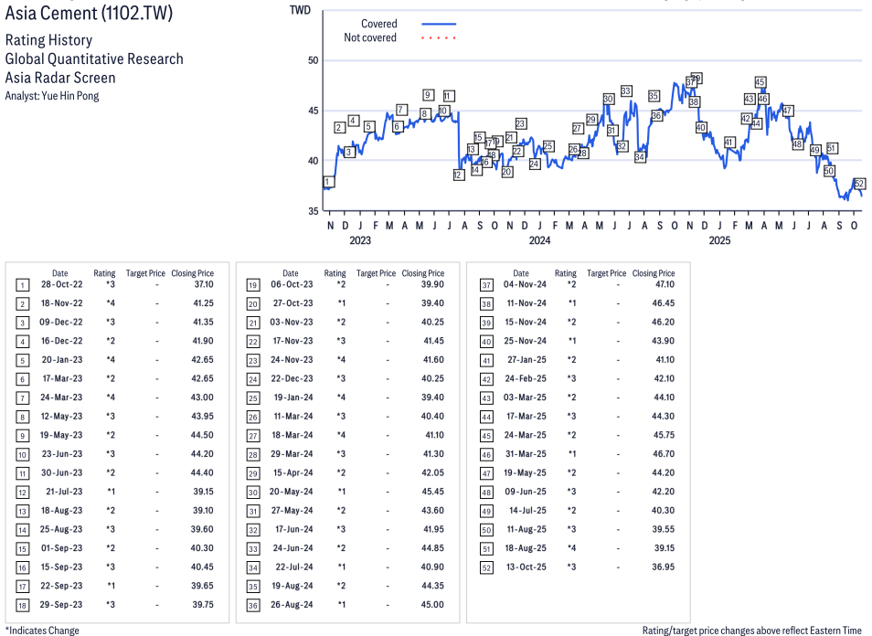
Task: Click the blue Covered legend line
Action: [439, 24]
